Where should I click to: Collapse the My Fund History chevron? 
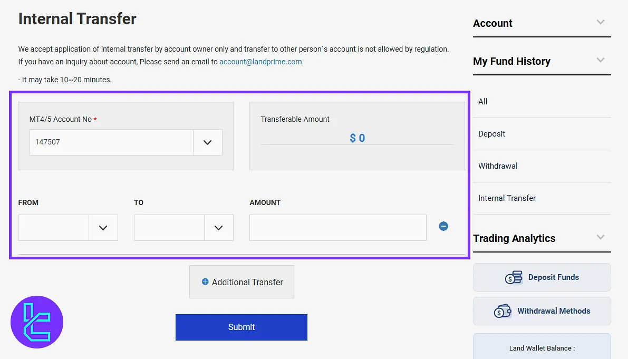point(600,60)
